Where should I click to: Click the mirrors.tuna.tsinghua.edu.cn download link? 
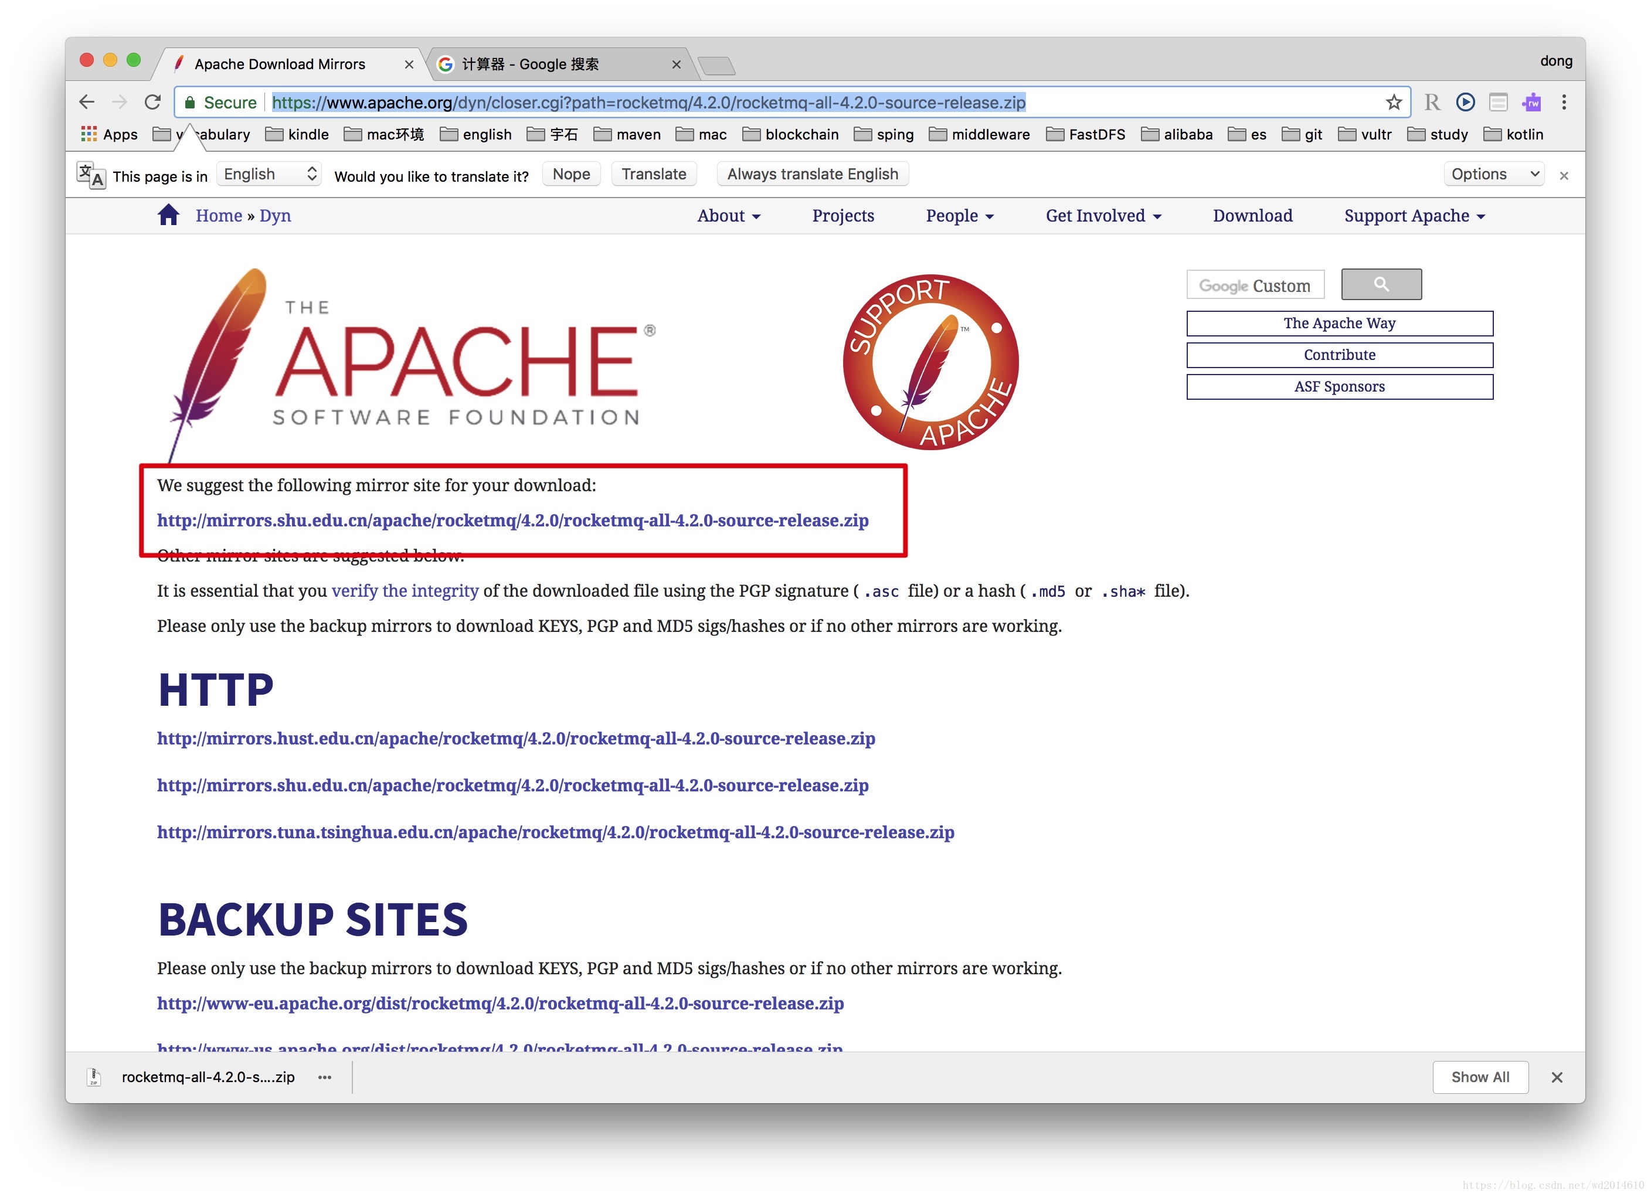555,832
